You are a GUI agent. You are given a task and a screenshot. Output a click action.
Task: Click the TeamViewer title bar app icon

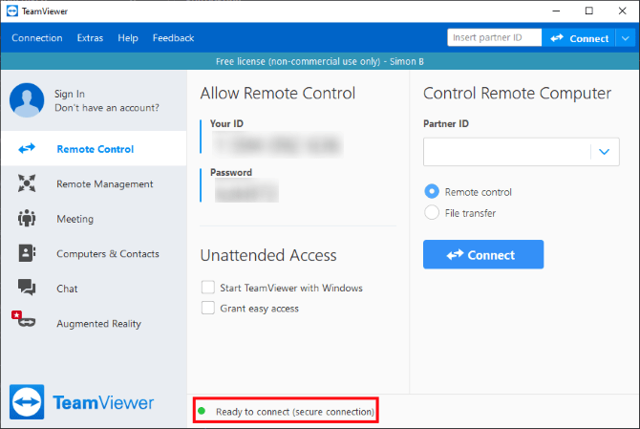[x=12, y=11]
